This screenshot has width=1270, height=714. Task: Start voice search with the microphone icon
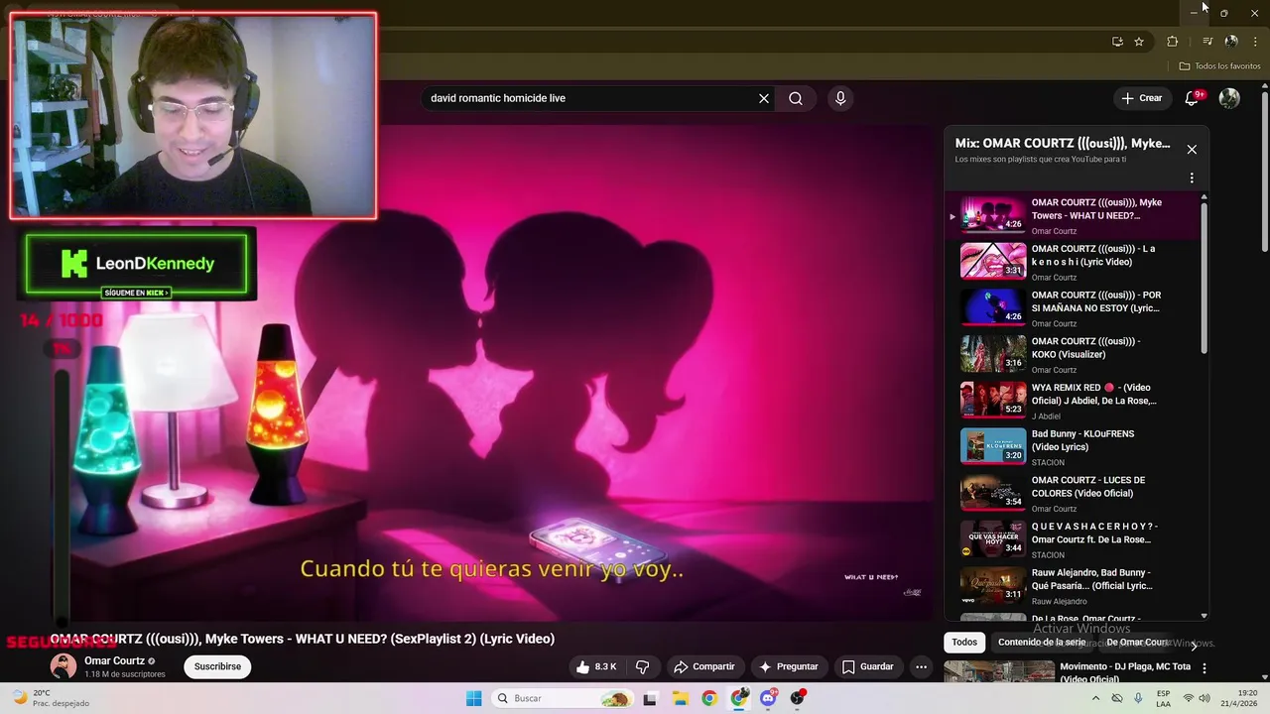tap(840, 98)
